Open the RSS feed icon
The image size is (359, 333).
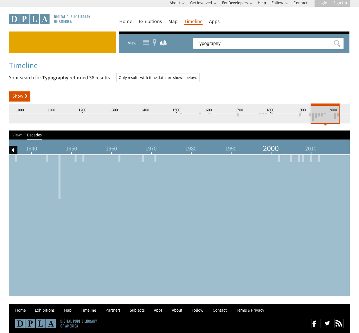[339, 323]
